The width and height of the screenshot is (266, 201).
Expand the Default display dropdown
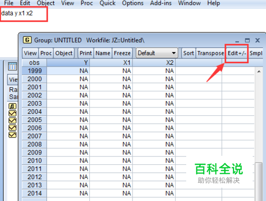point(157,53)
